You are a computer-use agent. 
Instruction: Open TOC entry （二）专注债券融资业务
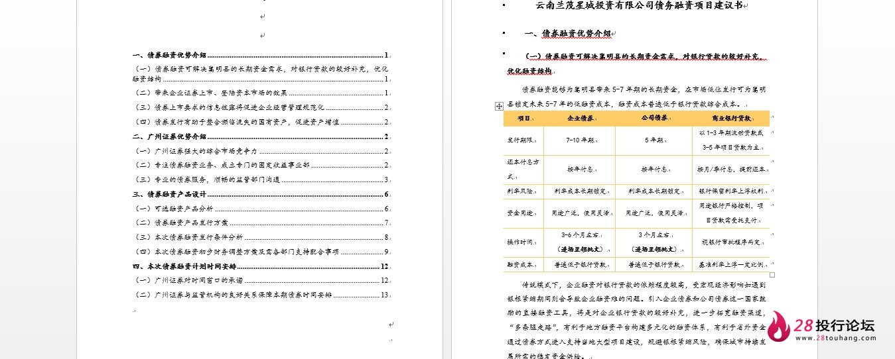[261, 165]
